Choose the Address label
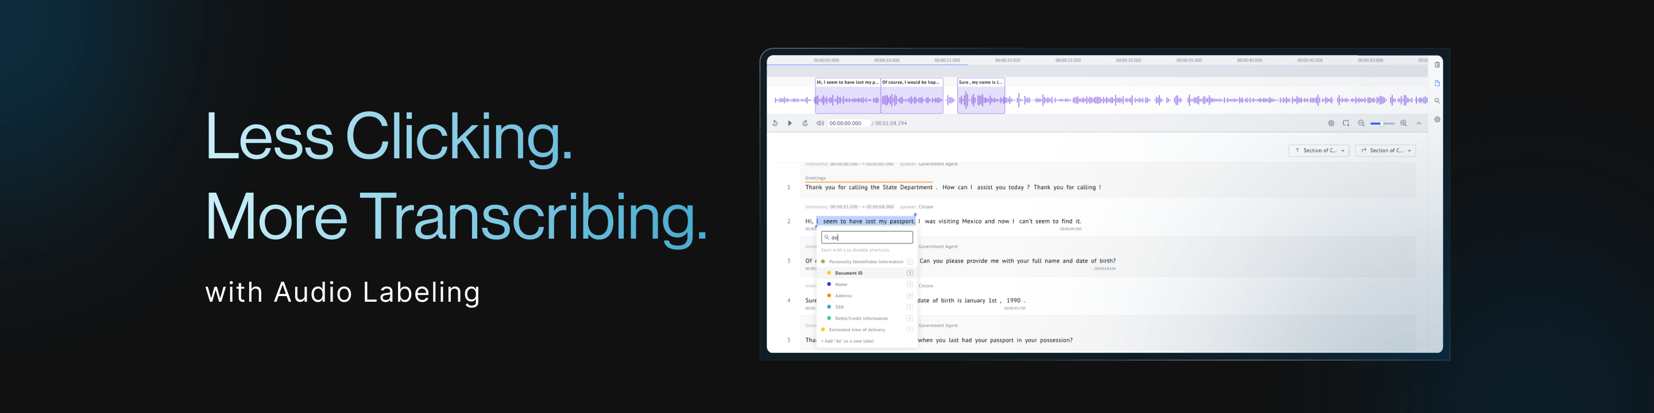The height and width of the screenshot is (413, 1654). coord(867,295)
